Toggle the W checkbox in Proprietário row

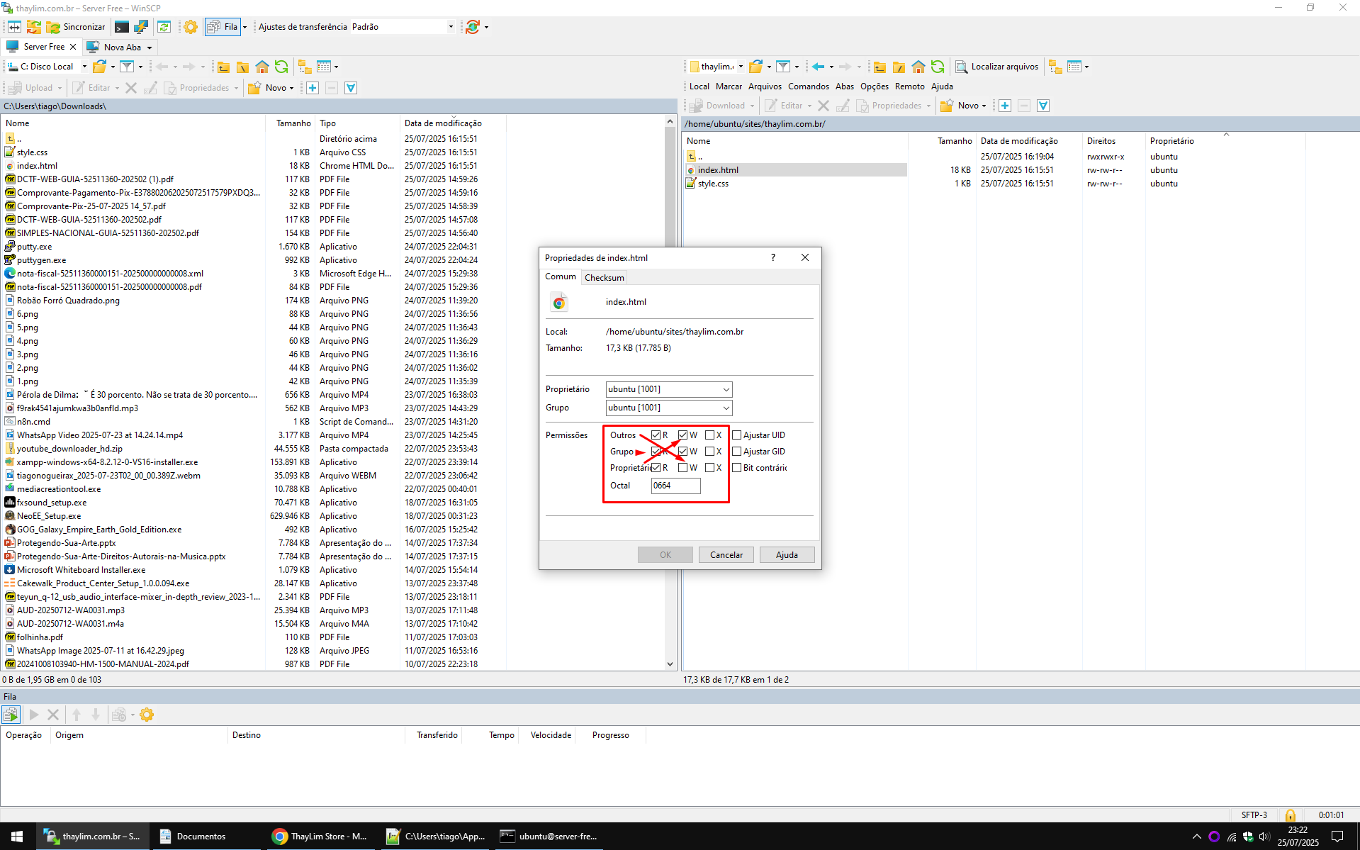point(682,468)
